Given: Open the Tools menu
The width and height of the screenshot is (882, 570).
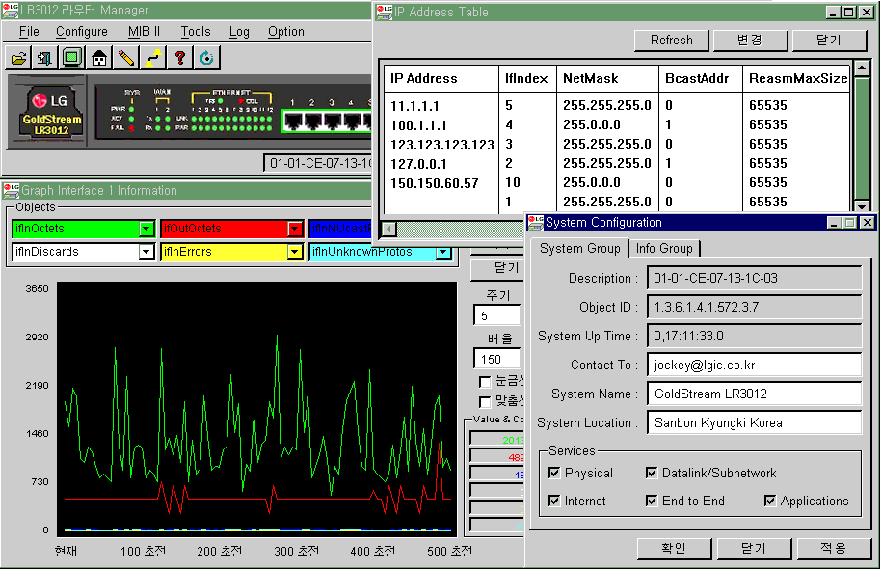Looking at the screenshot, I should (x=195, y=32).
